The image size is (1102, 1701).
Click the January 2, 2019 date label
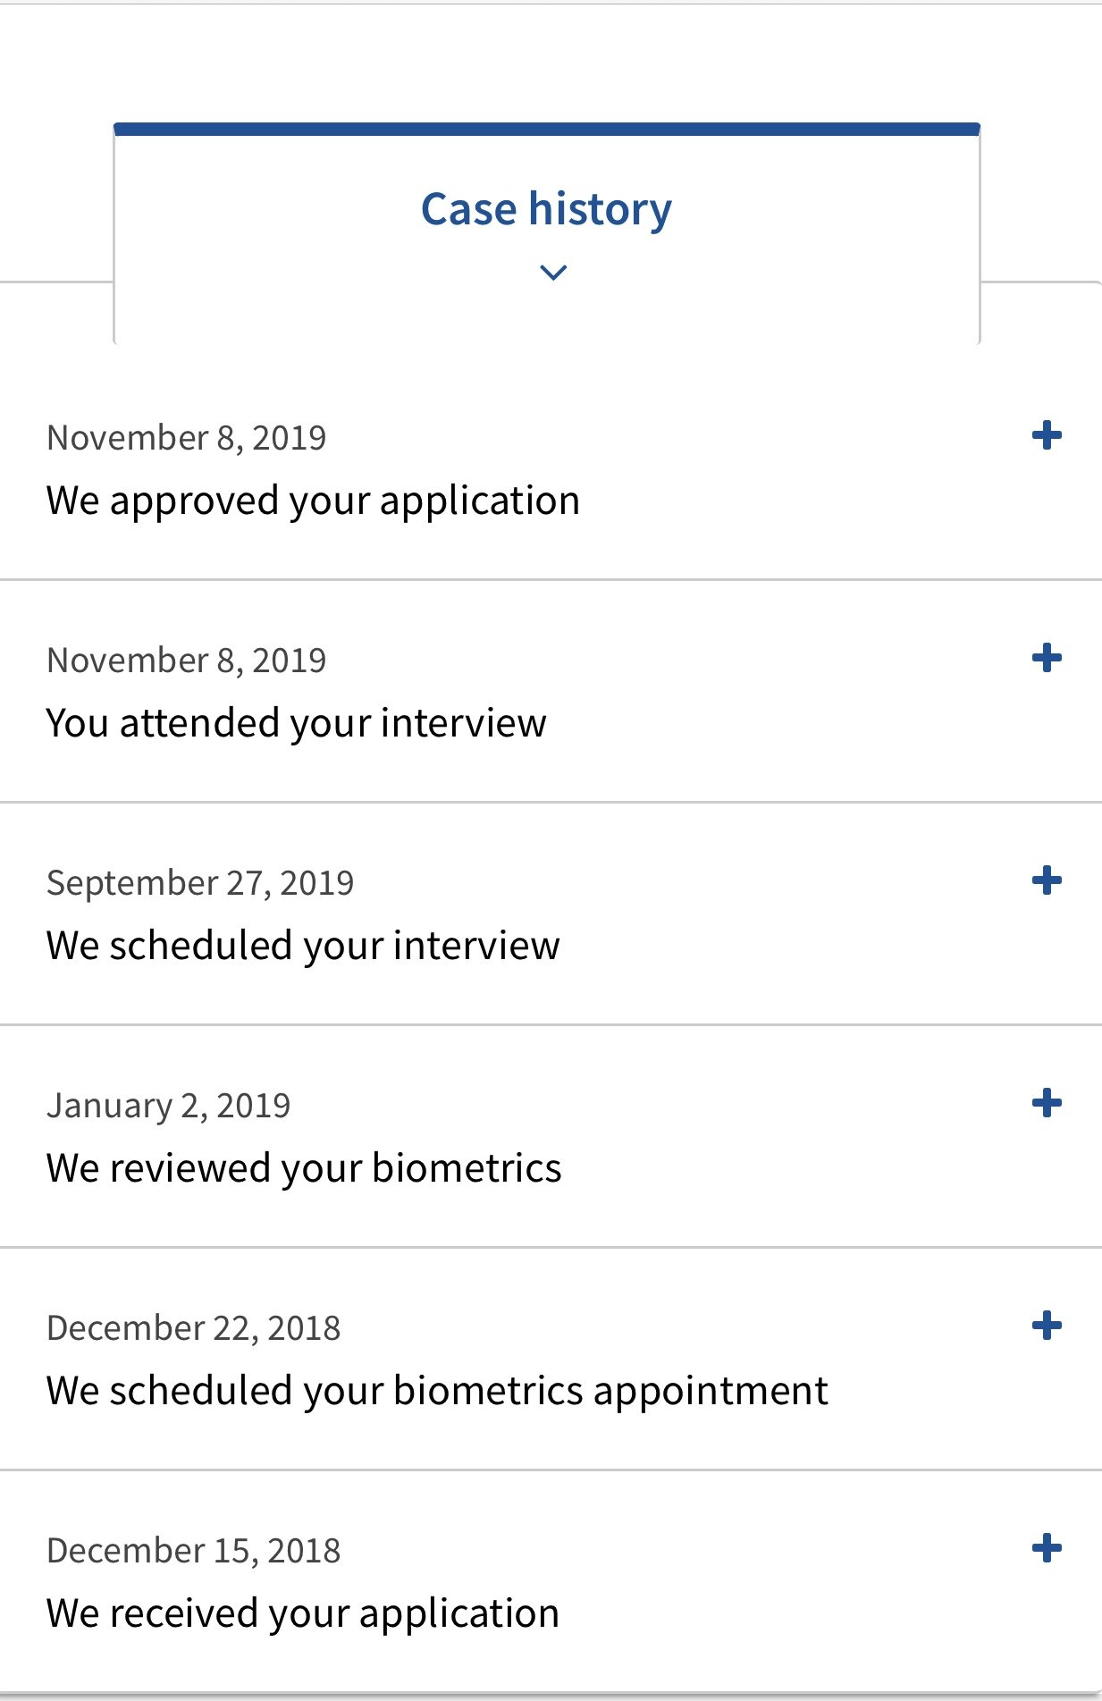point(168,1106)
